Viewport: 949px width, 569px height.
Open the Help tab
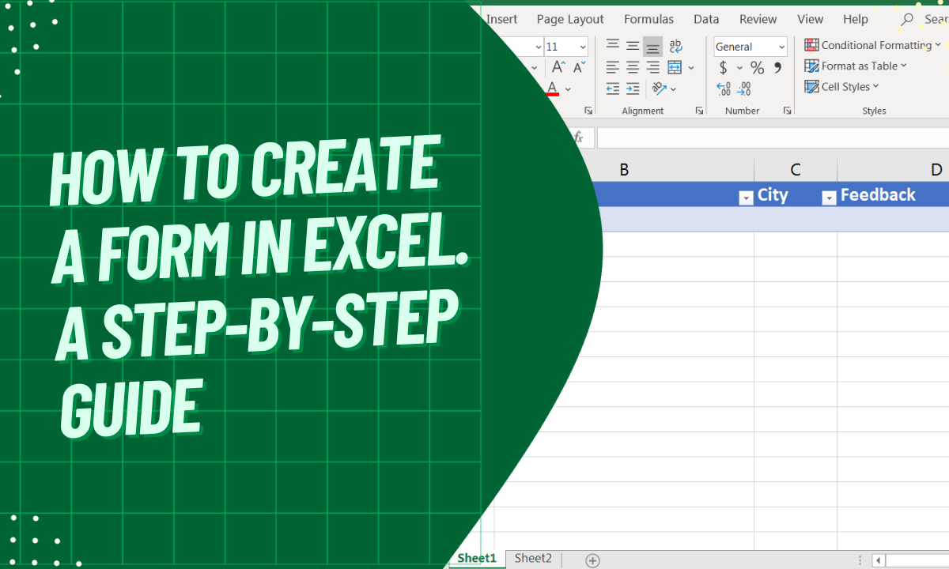tap(855, 19)
